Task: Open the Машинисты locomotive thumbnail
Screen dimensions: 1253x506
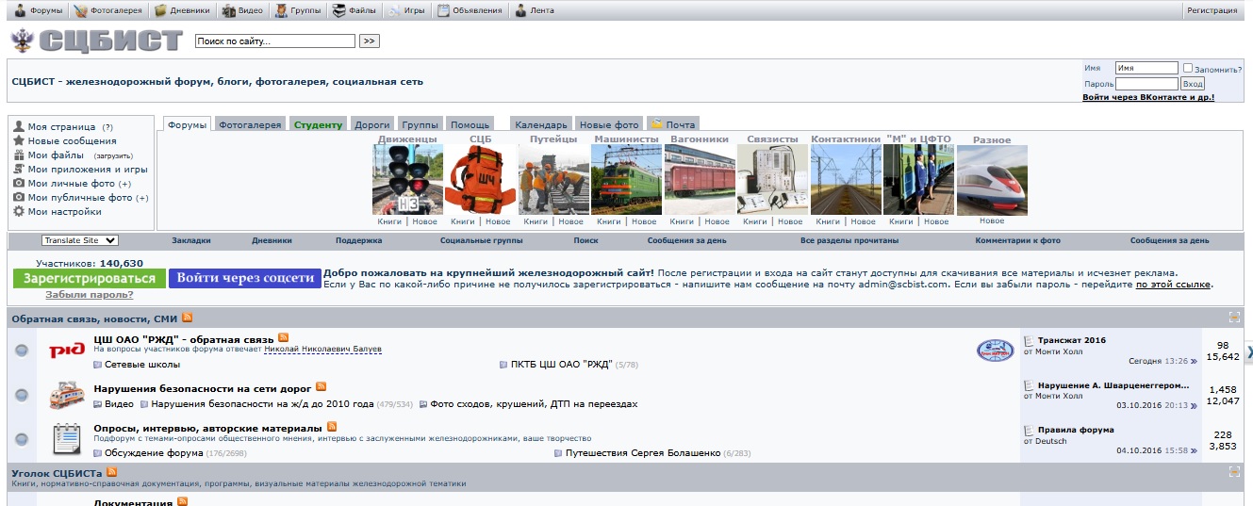Action: pos(625,180)
